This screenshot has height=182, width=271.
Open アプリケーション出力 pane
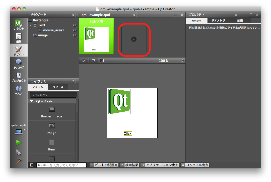tap(160, 165)
